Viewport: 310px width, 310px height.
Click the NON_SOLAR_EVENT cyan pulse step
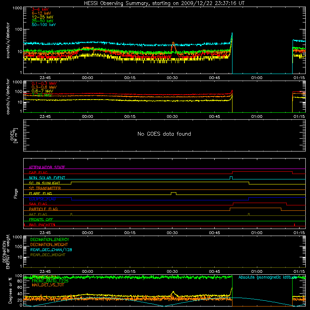pos(231,177)
